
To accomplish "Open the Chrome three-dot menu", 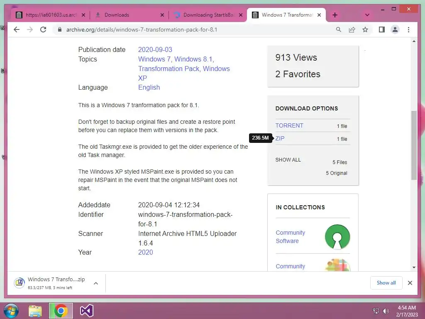I will (x=408, y=29).
